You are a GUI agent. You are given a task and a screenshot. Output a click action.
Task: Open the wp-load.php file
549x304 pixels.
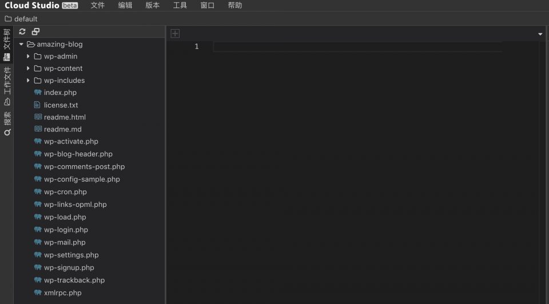(65, 217)
